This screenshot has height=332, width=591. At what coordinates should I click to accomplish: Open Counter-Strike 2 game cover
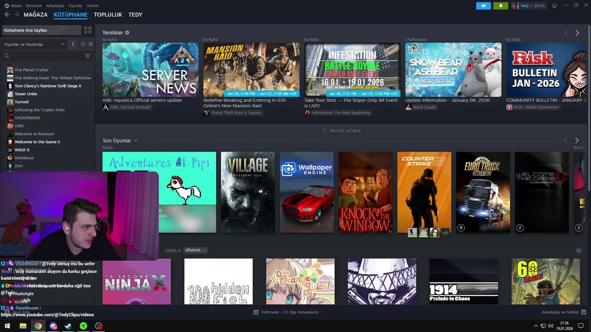(424, 192)
